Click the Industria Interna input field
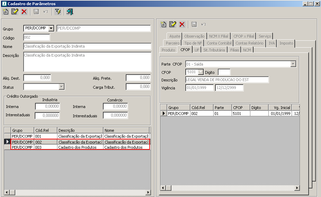 [x=47, y=106]
